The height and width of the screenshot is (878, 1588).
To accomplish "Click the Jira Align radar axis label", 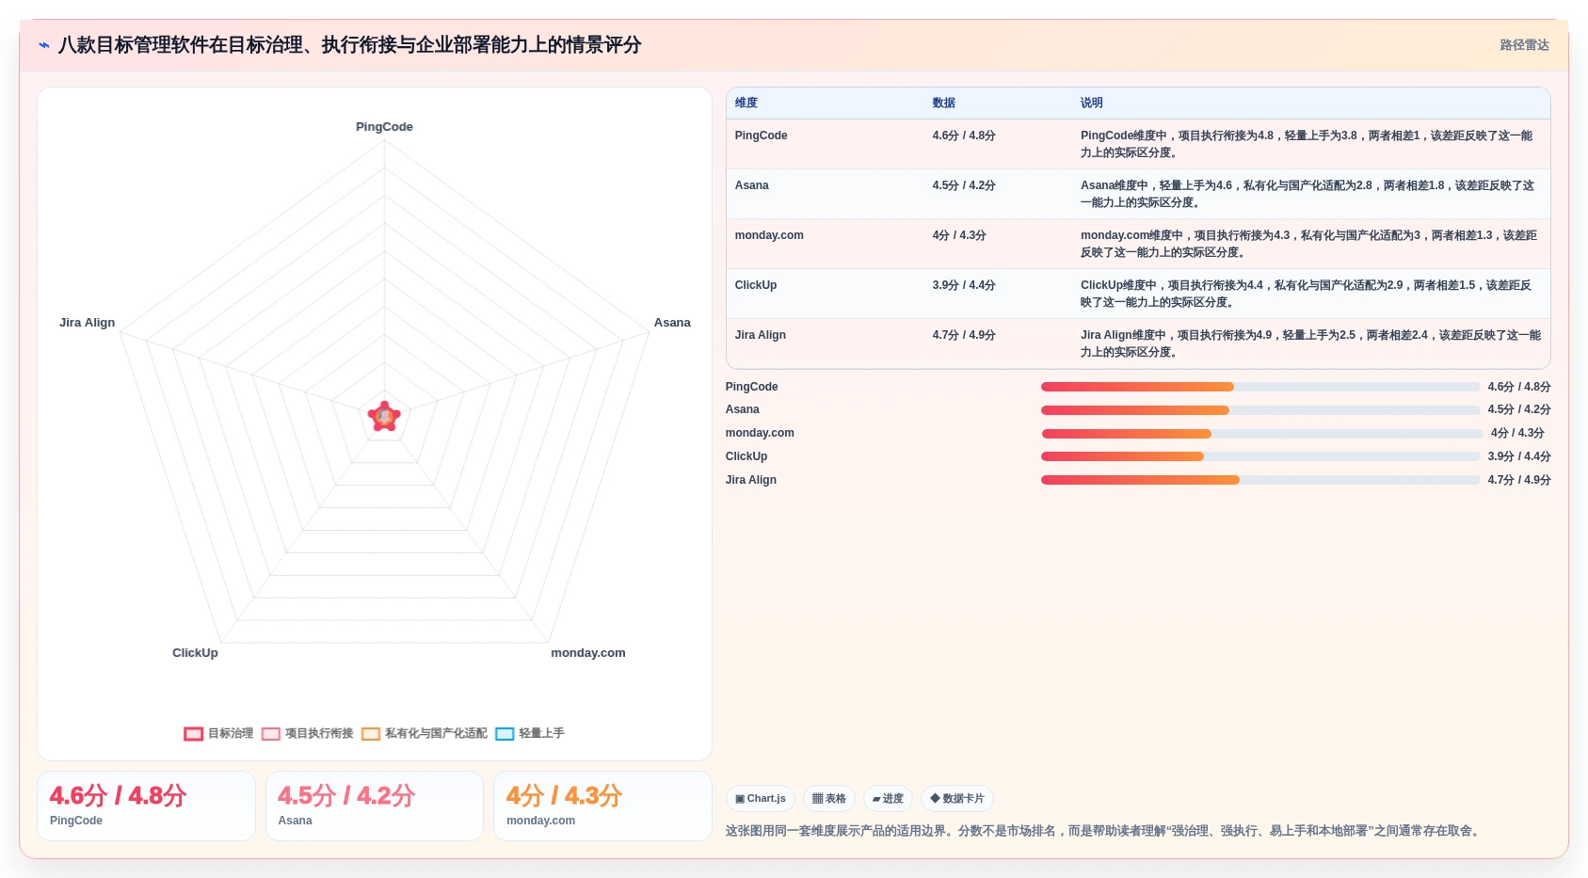I will click(88, 323).
